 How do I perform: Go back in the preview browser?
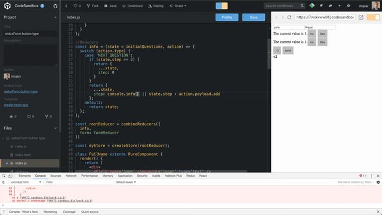coord(276,17)
